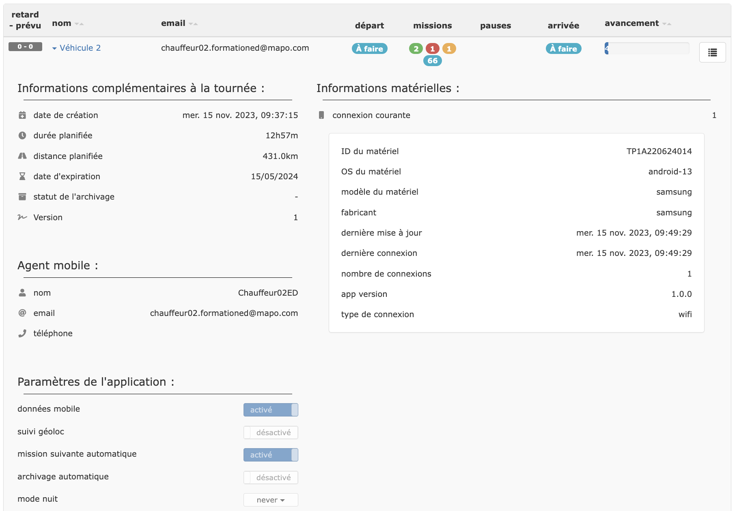Screen dimensions: 737x511
Task: Disable the données mobile toggle
Action: tap(270, 410)
